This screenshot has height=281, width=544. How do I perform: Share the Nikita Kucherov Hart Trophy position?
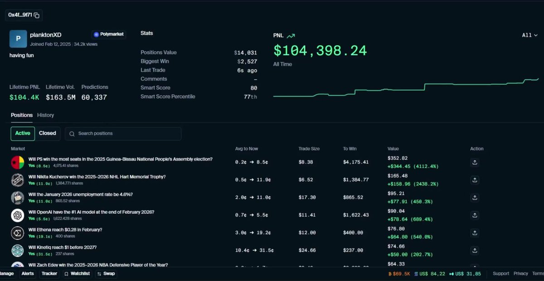point(475,180)
